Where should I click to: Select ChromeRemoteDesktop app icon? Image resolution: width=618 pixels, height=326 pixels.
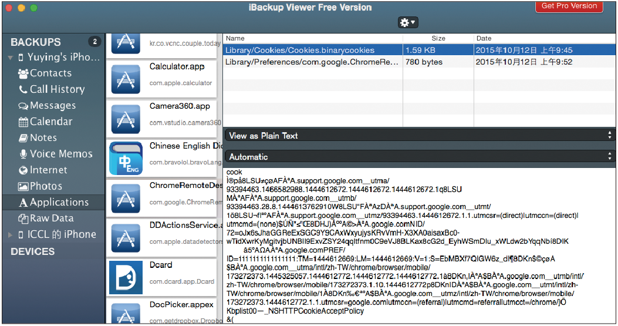(x=126, y=199)
